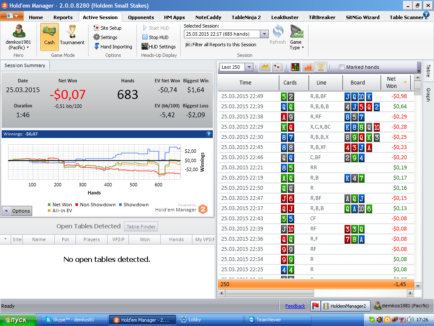
Task: Open the TableNinja 2 tab
Action: 246,17
